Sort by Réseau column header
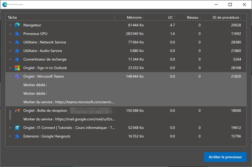This screenshot has height=167, width=252. (192, 18)
